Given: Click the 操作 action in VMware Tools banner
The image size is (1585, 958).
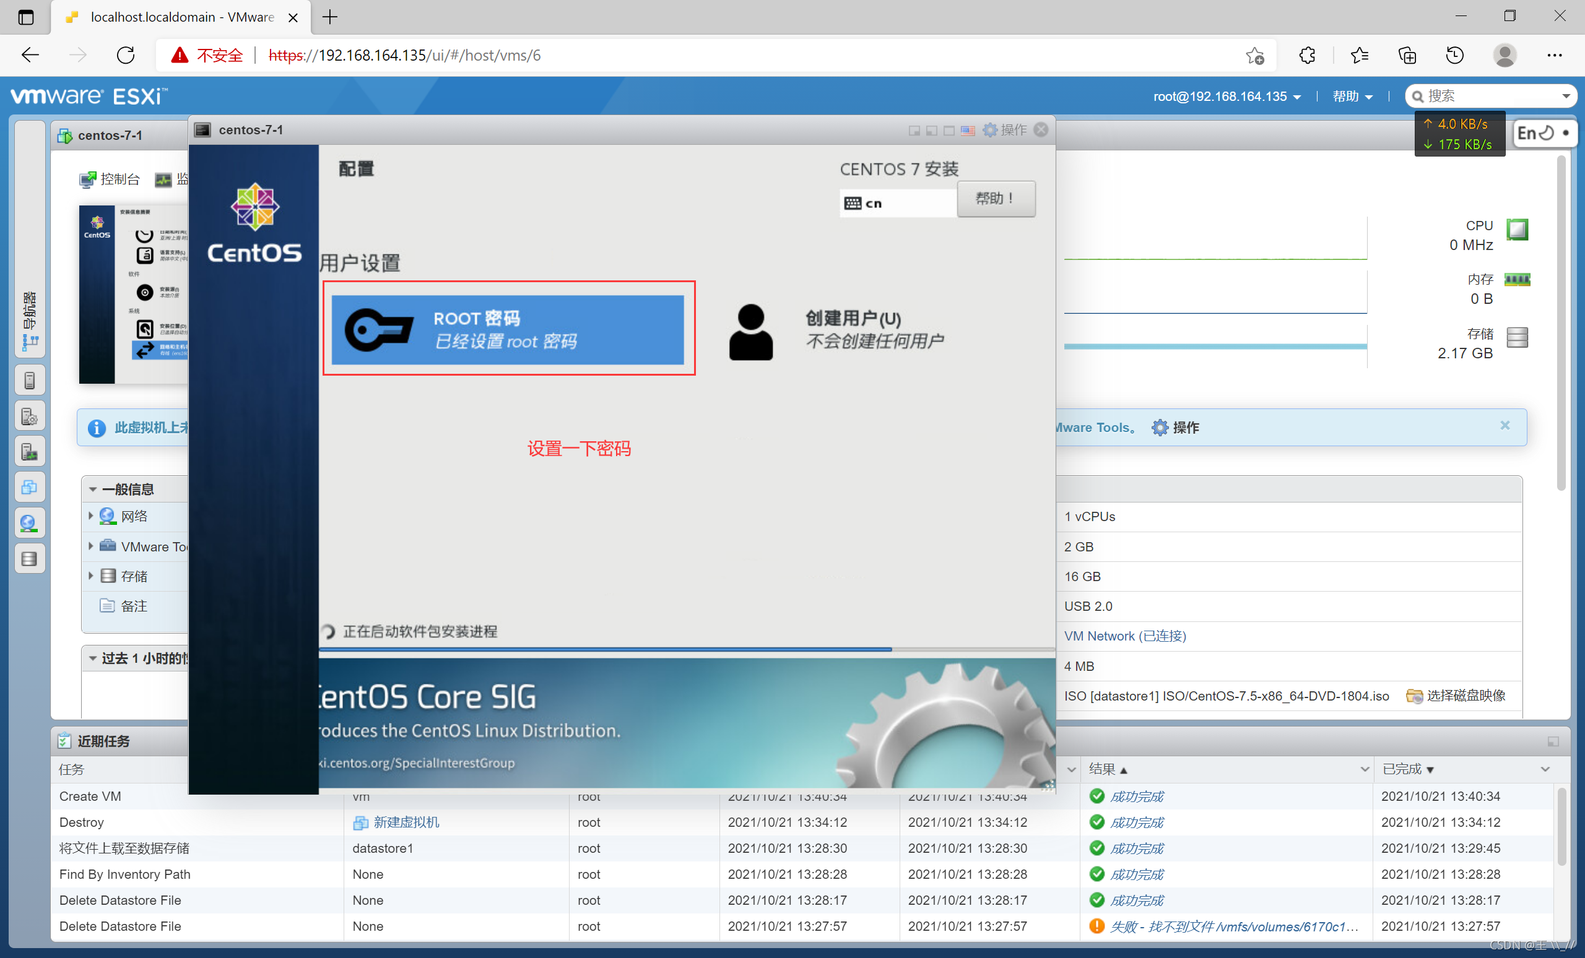Looking at the screenshot, I should tap(1176, 428).
